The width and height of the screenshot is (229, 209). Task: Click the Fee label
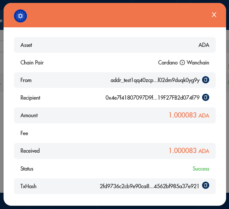pyautogui.click(x=24, y=133)
